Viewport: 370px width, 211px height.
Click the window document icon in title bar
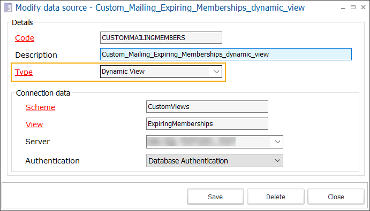pyautogui.click(x=8, y=8)
